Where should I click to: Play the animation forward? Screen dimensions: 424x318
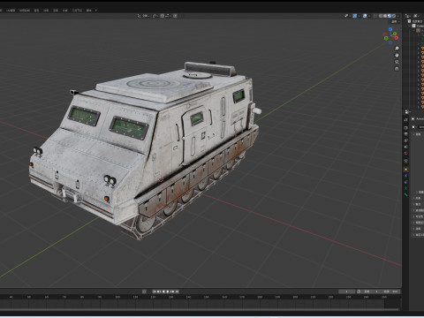coord(168,291)
